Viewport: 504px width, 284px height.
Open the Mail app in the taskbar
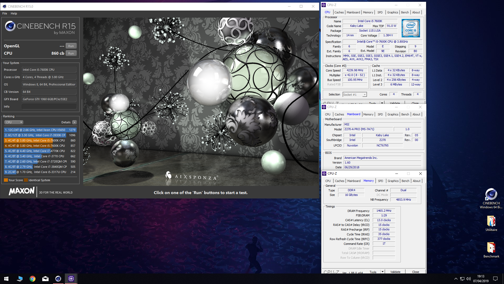(45, 279)
